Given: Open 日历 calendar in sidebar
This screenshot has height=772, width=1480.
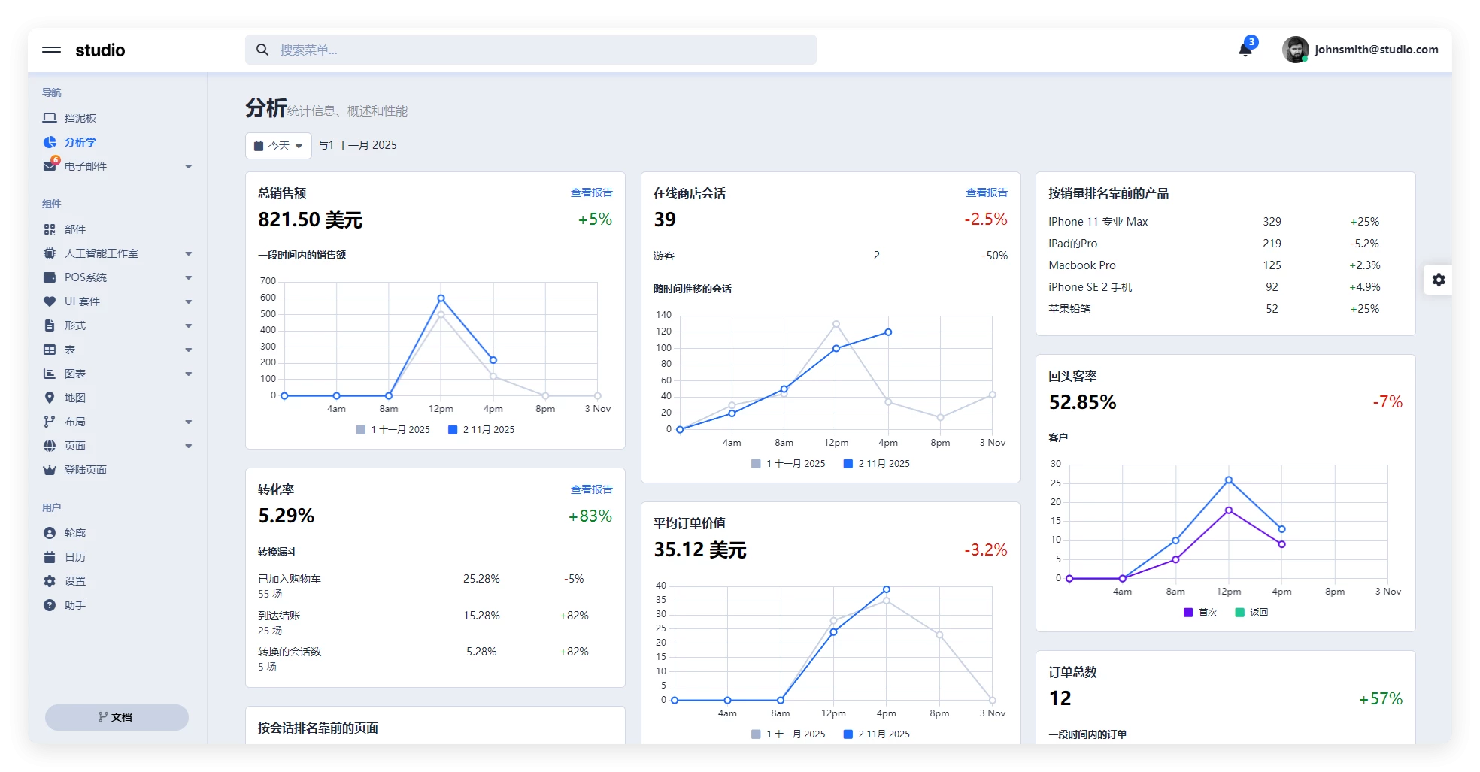Looking at the screenshot, I should (74, 557).
